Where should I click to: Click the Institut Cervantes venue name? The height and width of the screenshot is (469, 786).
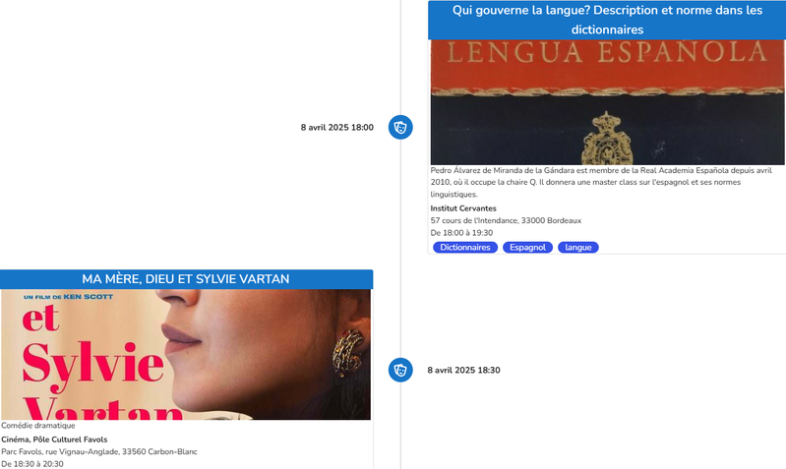pos(463,208)
